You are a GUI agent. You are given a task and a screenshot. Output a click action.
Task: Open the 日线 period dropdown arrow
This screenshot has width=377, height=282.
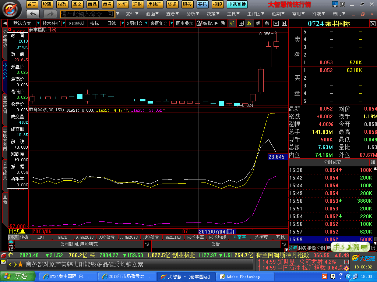click(122, 23)
